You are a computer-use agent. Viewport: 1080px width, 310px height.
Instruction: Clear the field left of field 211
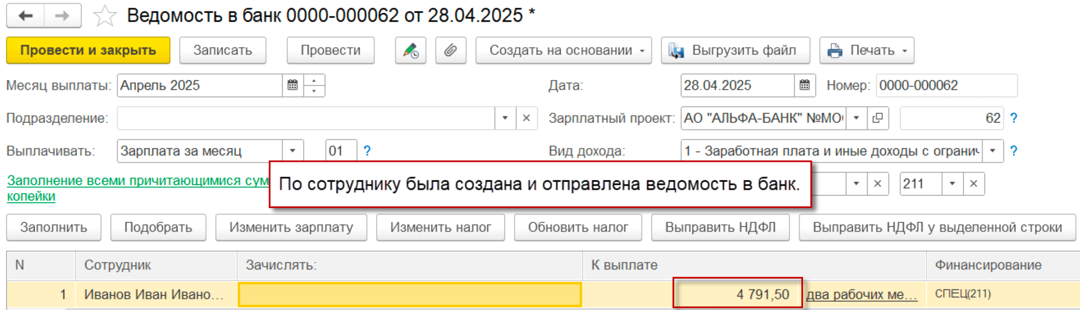pyautogui.click(x=878, y=184)
